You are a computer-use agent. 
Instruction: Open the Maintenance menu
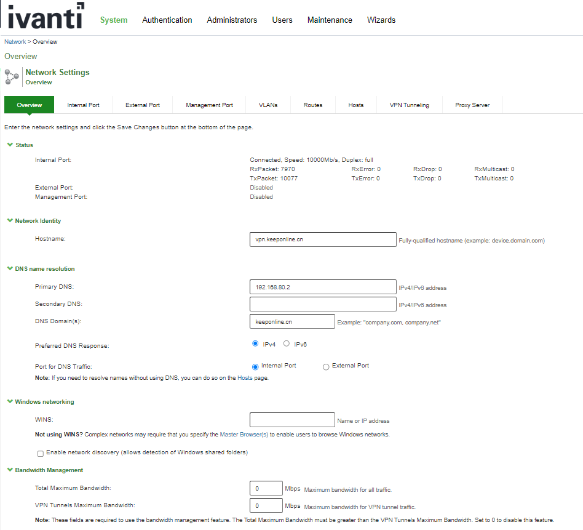click(x=330, y=20)
